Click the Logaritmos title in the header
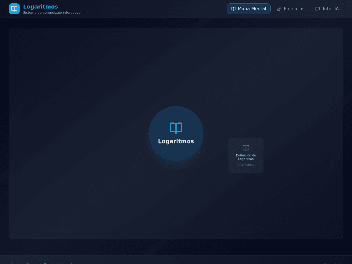The width and height of the screenshot is (352, 264). click(40, 7)
